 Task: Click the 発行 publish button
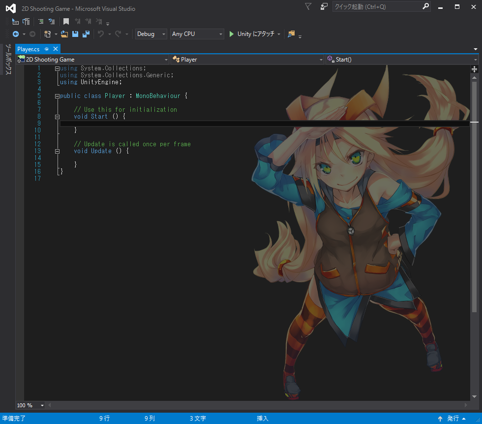tap(453, 419)
